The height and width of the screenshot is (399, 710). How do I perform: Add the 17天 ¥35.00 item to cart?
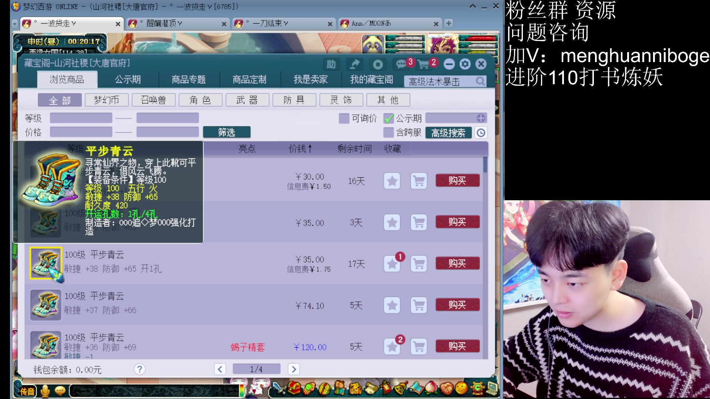pos(419,264)
